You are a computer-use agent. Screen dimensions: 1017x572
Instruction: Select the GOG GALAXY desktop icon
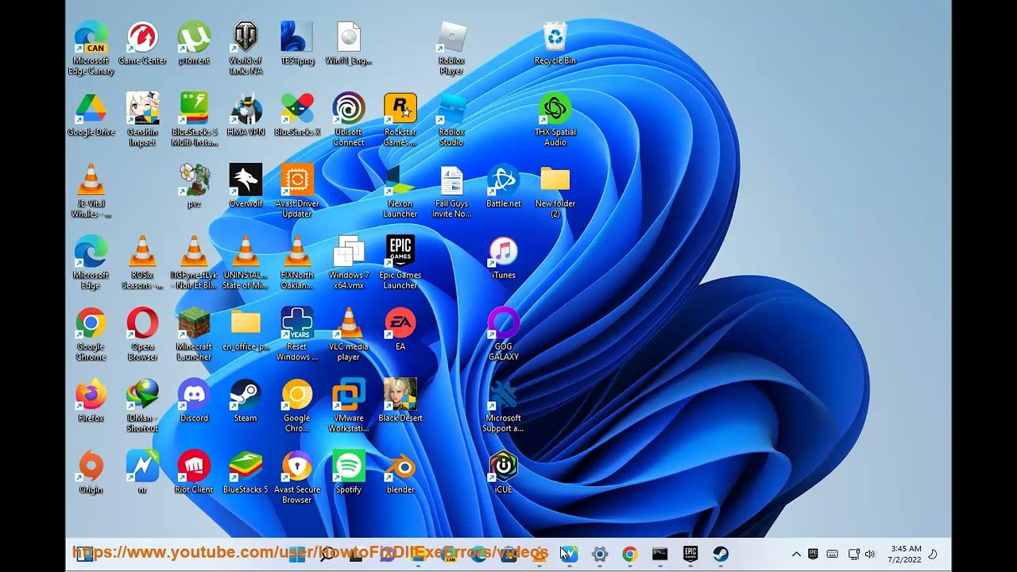[x=503, y=334]
